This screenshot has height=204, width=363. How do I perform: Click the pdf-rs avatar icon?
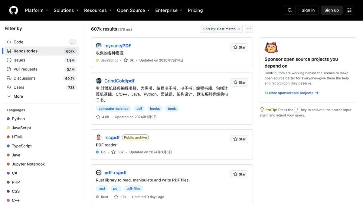point(99,173)
